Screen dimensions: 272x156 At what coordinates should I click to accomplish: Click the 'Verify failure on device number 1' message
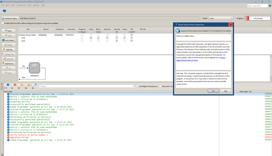29,135
